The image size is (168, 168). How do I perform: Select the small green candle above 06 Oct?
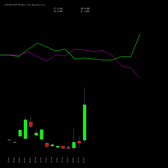(36, 134)
